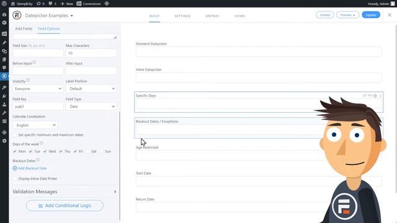Screen dimensions: 397x223
Task: Open the Field Type dropdown set to Date
Action: click(x=91, y=107)
